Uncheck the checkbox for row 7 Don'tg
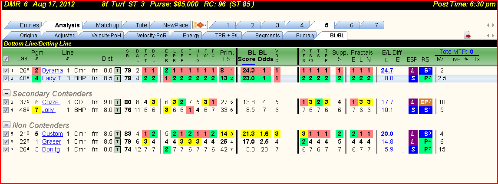 5,149
